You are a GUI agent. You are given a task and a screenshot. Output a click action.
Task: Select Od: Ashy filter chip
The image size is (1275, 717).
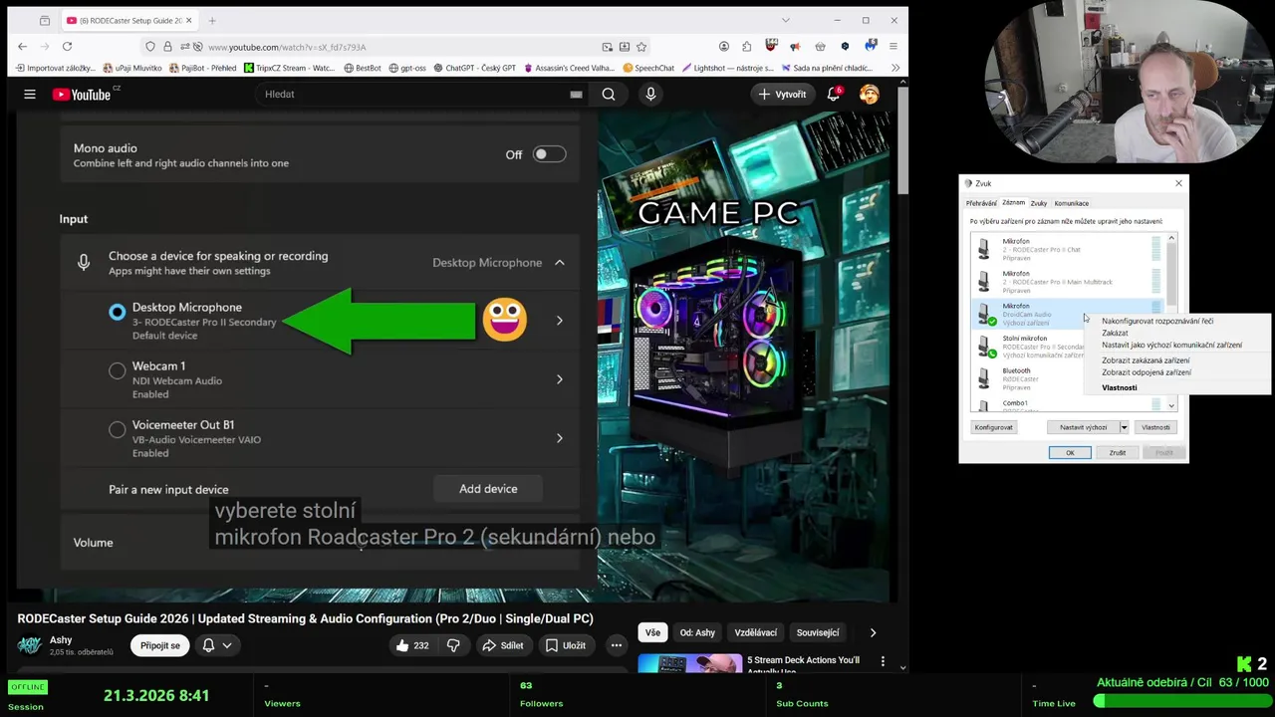697,632
